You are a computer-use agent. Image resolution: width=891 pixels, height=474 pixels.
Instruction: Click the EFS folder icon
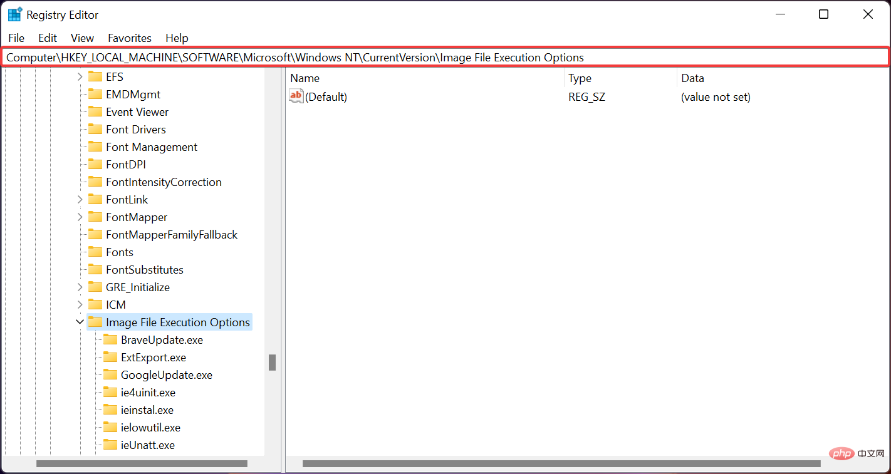click(95, 76)
